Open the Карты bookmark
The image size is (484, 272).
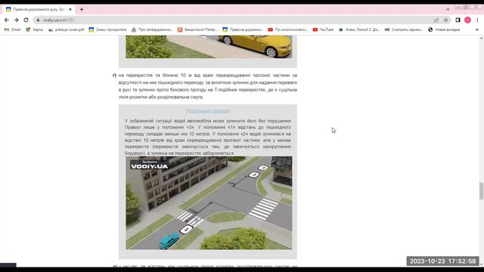[x=35, y=29]
